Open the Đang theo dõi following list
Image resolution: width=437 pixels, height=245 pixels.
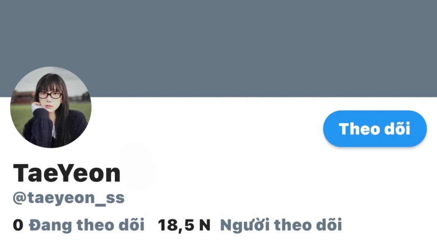pyautogui.click(x=87, y=225)
